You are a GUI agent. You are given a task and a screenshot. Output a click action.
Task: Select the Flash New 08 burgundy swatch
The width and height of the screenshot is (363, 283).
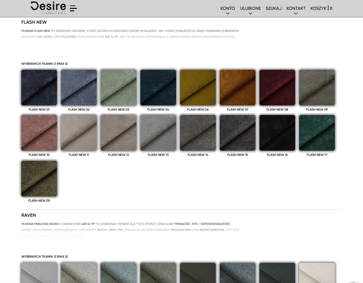(277, 88)
